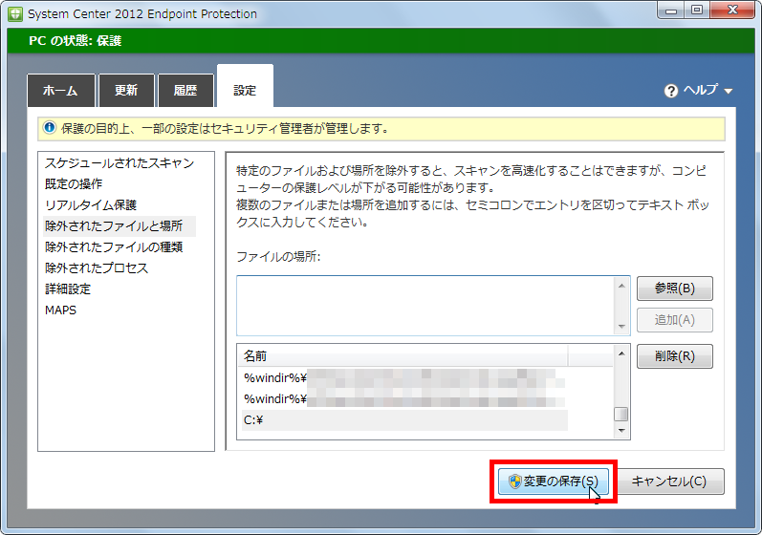
Task: Click the info icon in yellow notice bar
Action: click(50, 128)
